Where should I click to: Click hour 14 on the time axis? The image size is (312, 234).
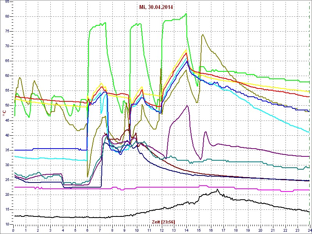coord(186,230)
